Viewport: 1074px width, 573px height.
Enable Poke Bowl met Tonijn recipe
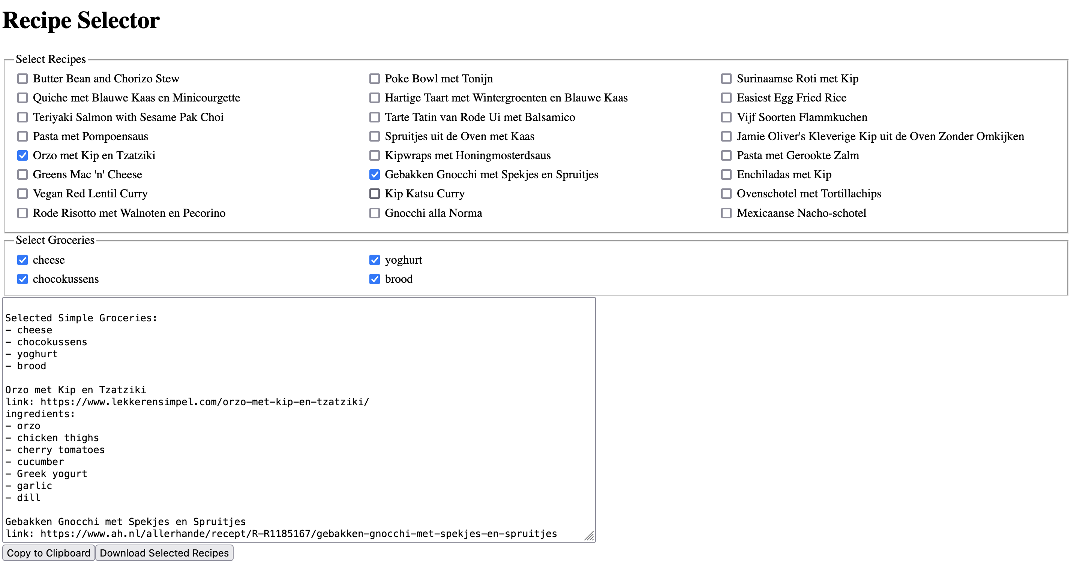(373, 79)
